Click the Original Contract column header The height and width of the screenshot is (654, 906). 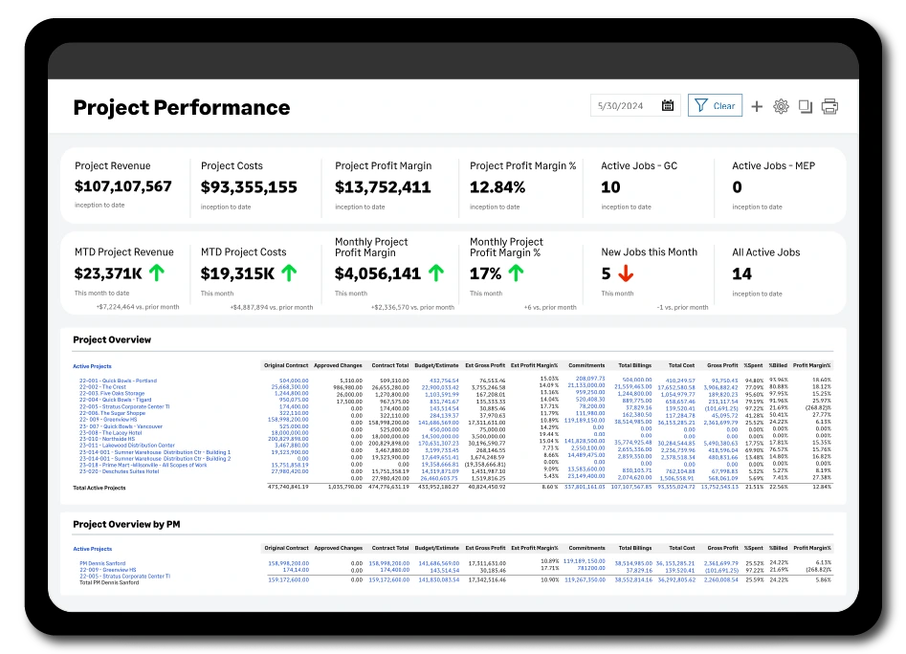[286, 365]
